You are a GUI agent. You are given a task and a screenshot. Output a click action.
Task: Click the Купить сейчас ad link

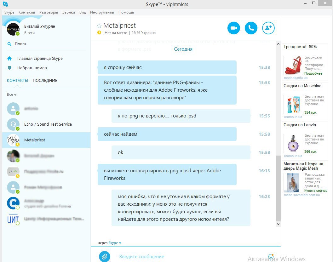coord(316,191)
